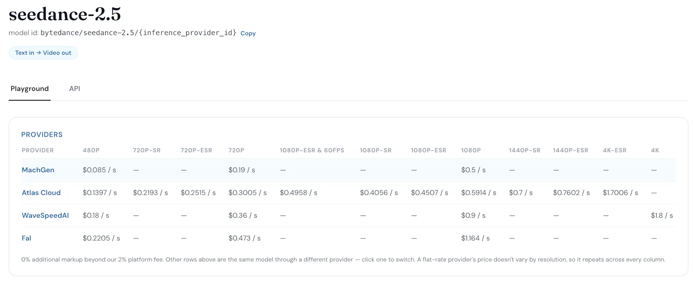Viewport: 693px width, 283px height.
Task: Click WaveSpeedAI's $0.9 / s price
Action: click(x=473, y=215)
